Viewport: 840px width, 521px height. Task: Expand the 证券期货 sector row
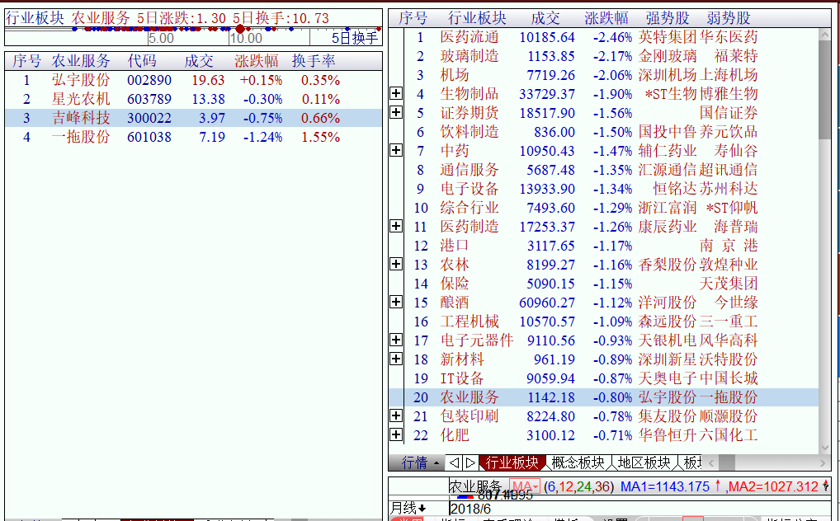396,112
